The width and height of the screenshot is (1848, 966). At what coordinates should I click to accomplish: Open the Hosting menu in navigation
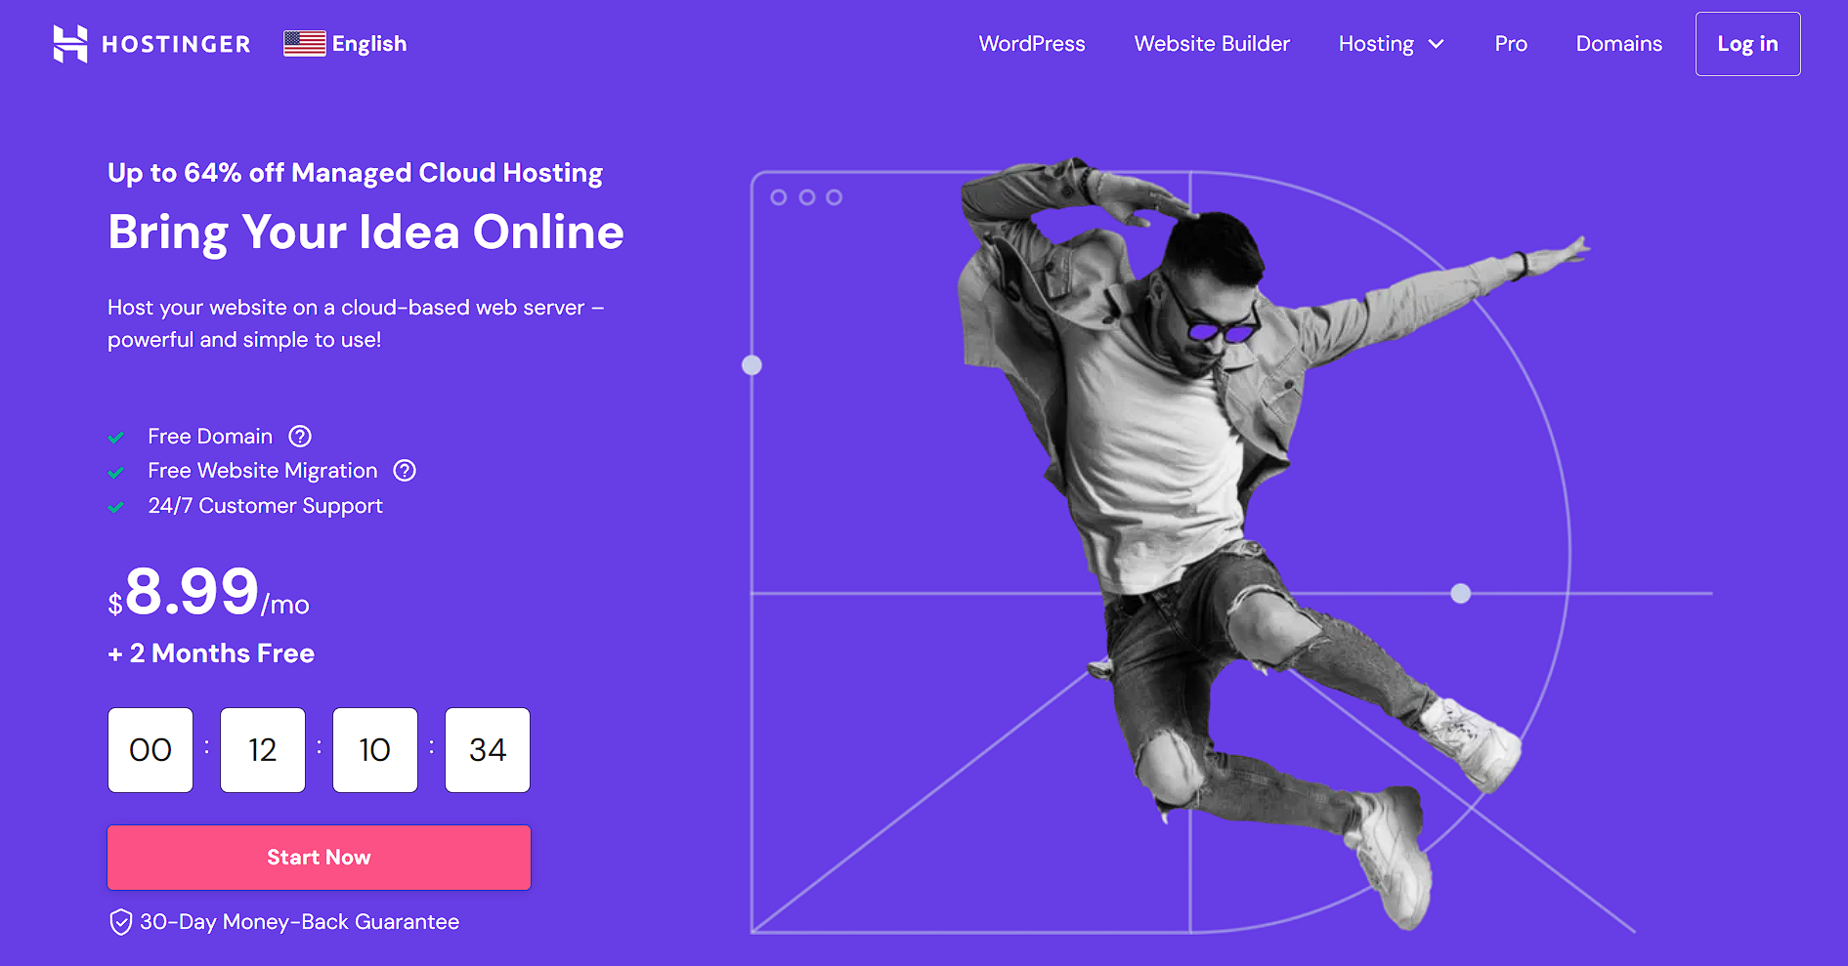pos(1391,44)
